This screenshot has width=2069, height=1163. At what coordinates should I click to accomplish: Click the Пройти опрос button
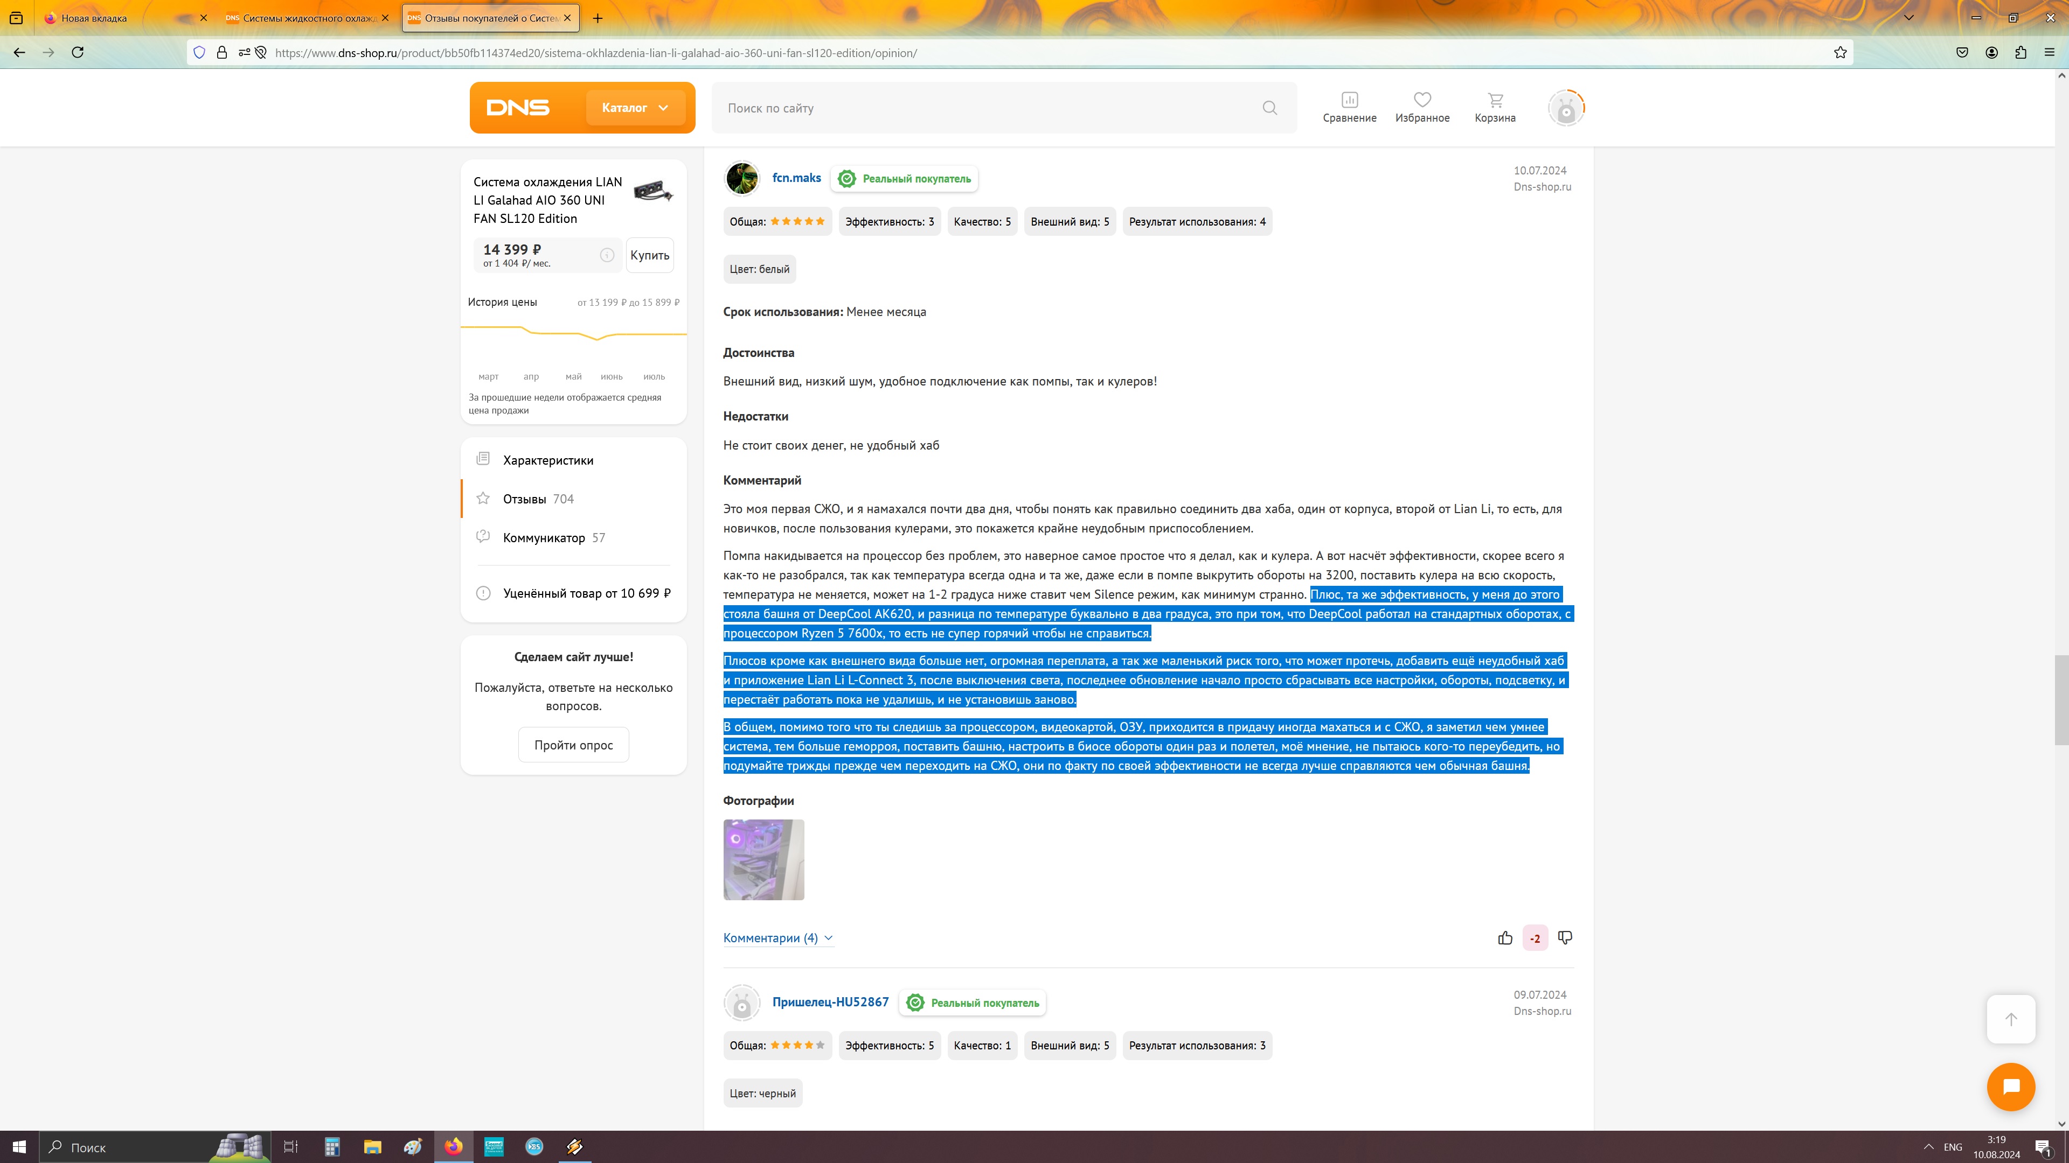(x=573, y=745)
